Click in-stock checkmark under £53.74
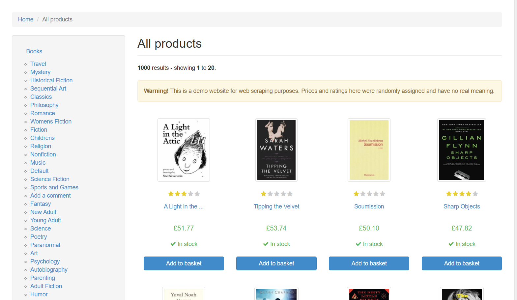Viewport: 517px width, 300px height. point(266,244)
